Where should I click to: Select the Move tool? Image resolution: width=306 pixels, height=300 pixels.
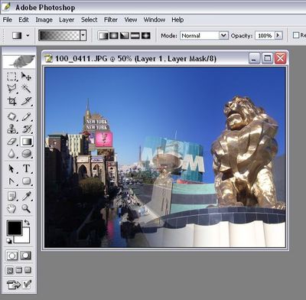26,77
